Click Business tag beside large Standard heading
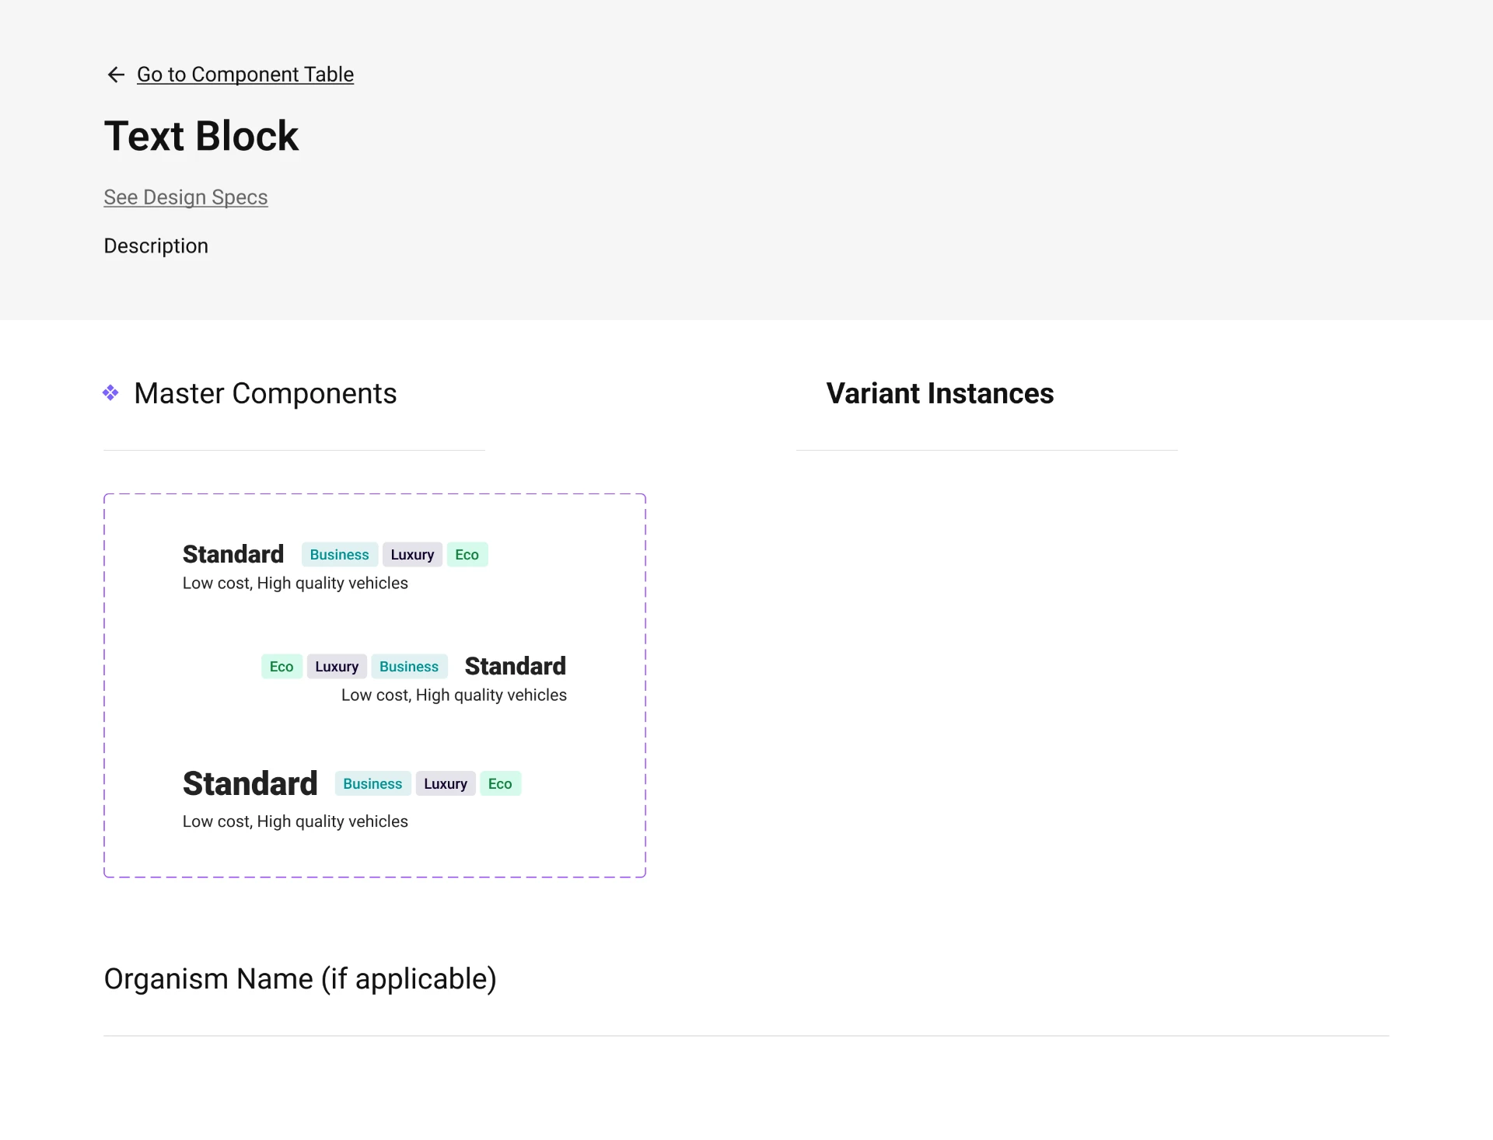This screenshot has height=1140, width=1493. (372, 784)
